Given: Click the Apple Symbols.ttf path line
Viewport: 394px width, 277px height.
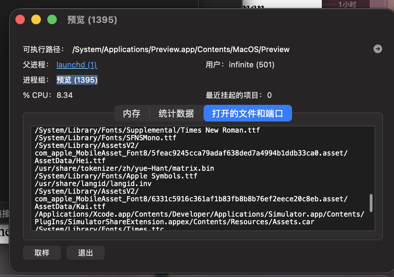Looking at the screenshot, I should (x=116, y=176).
